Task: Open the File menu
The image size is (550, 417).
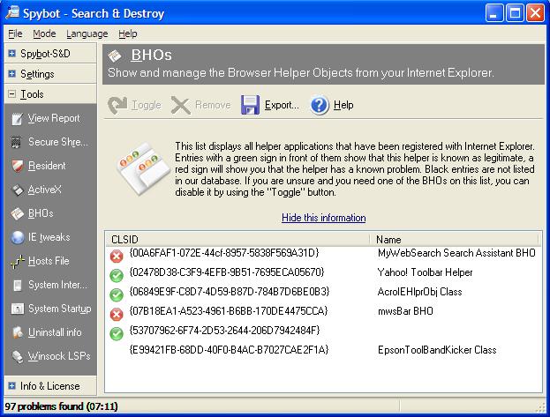Action: (15, 34)
